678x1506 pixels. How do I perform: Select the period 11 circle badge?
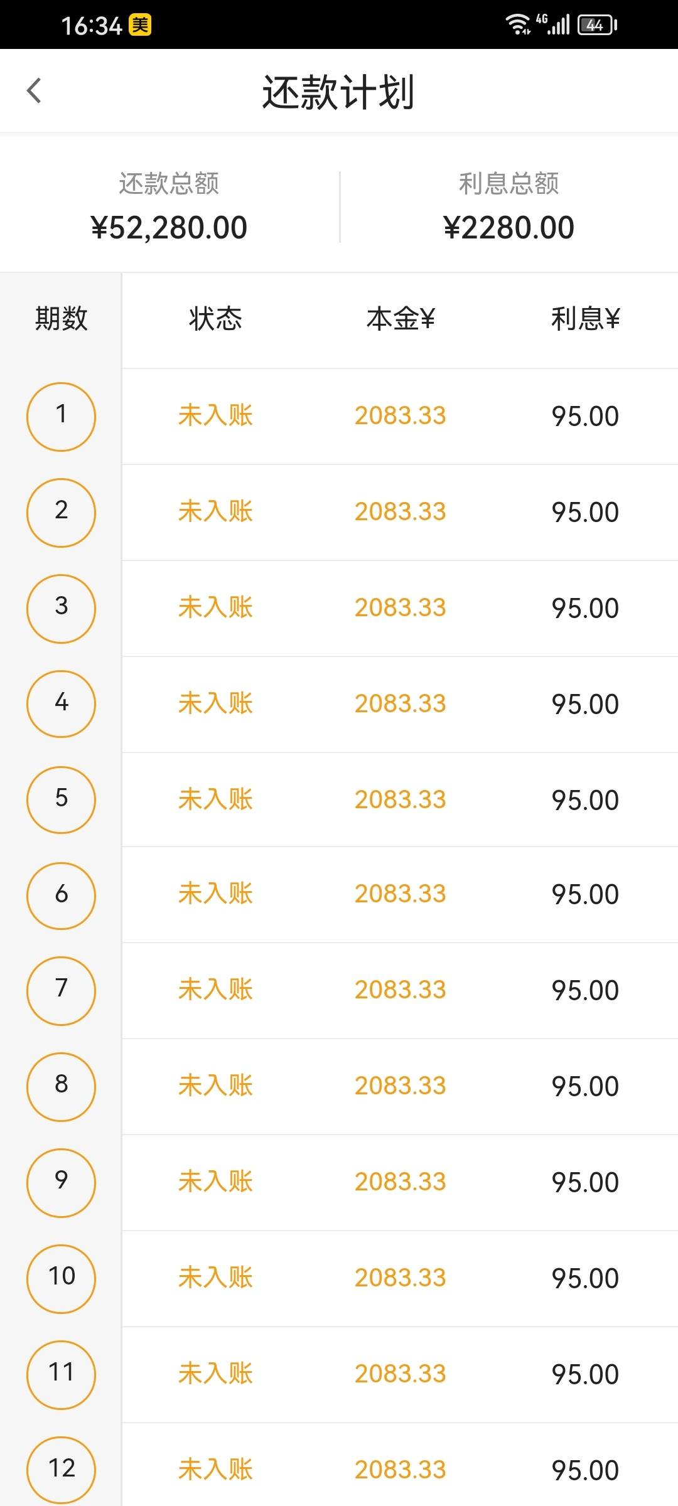point(61,1374)
